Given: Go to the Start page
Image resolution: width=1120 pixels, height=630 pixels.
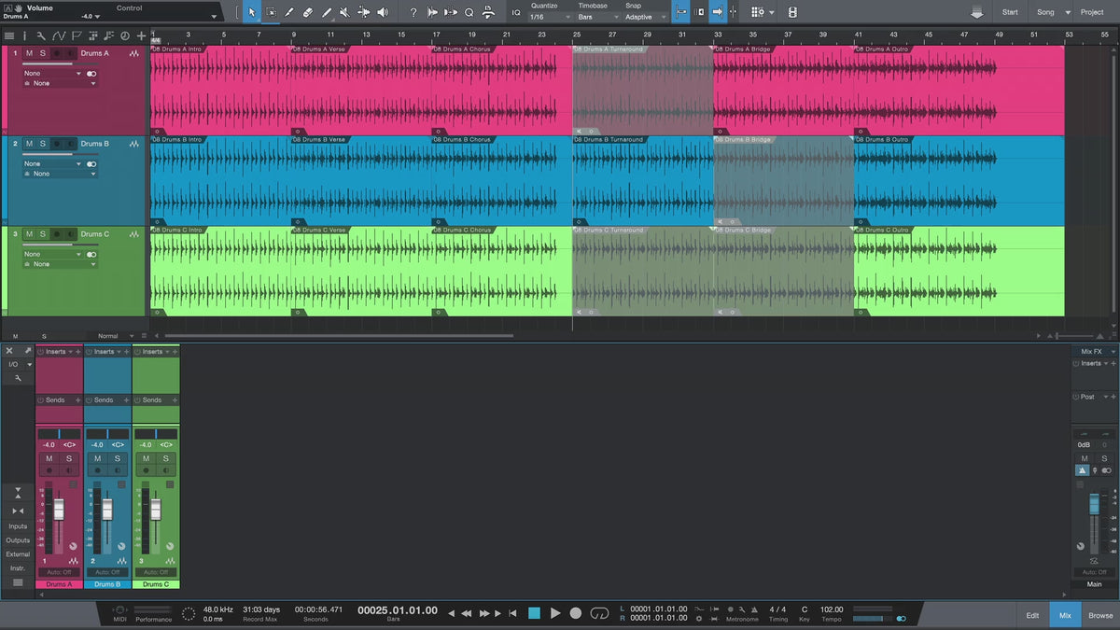Looking at the screenshot, I should (x=1010, y=12).
